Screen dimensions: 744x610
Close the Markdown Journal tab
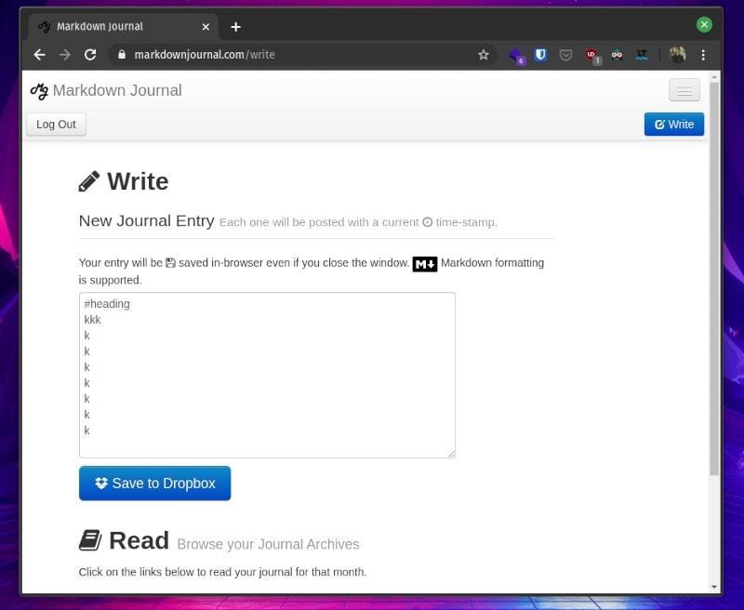206,27
